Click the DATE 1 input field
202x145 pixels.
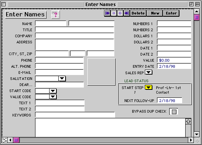(174, 48)
